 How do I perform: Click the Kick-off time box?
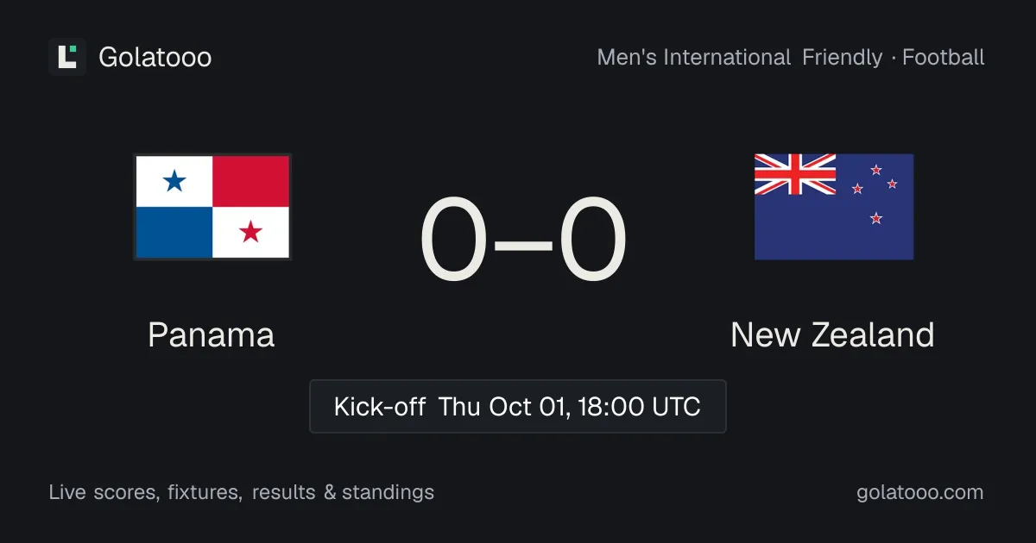pos(518,406)
